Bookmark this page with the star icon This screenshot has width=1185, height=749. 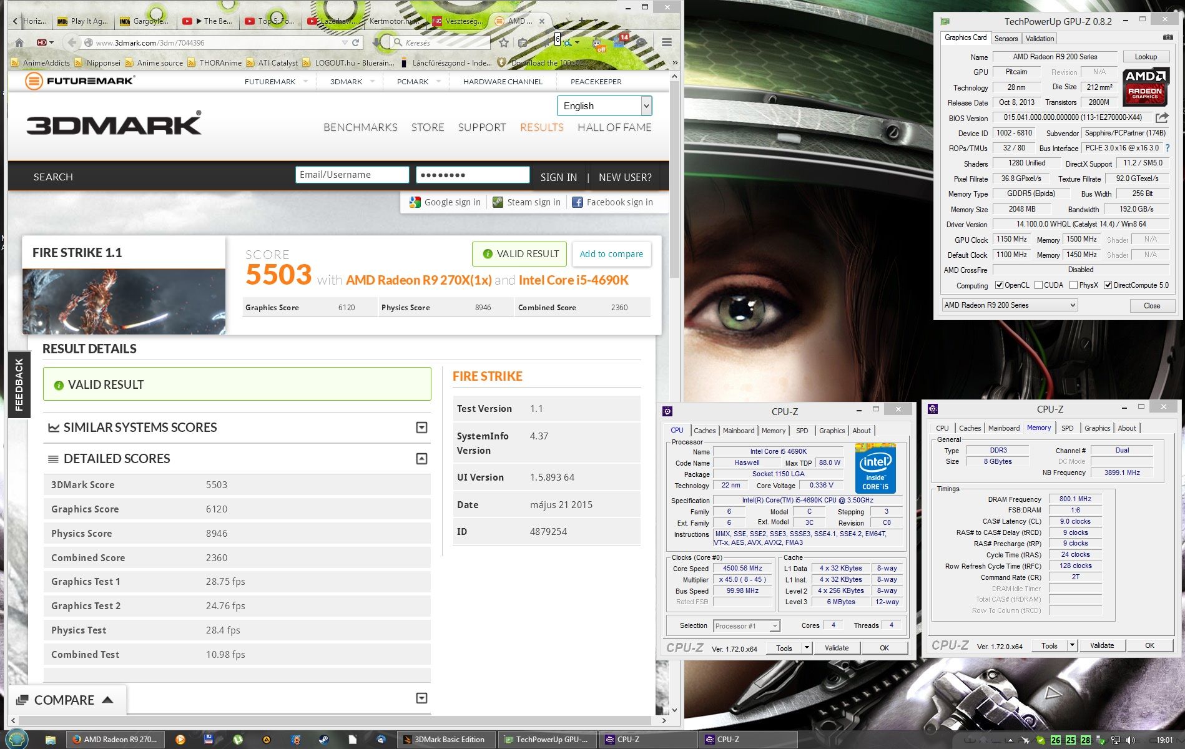504,42
